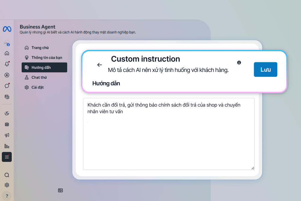Select Hướng dẫn menu item

point(44,68)
